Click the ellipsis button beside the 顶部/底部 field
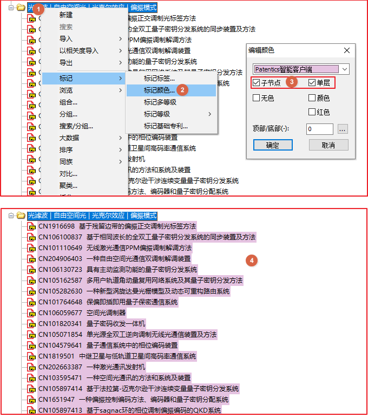368x417 pixels. coord(342,129)
